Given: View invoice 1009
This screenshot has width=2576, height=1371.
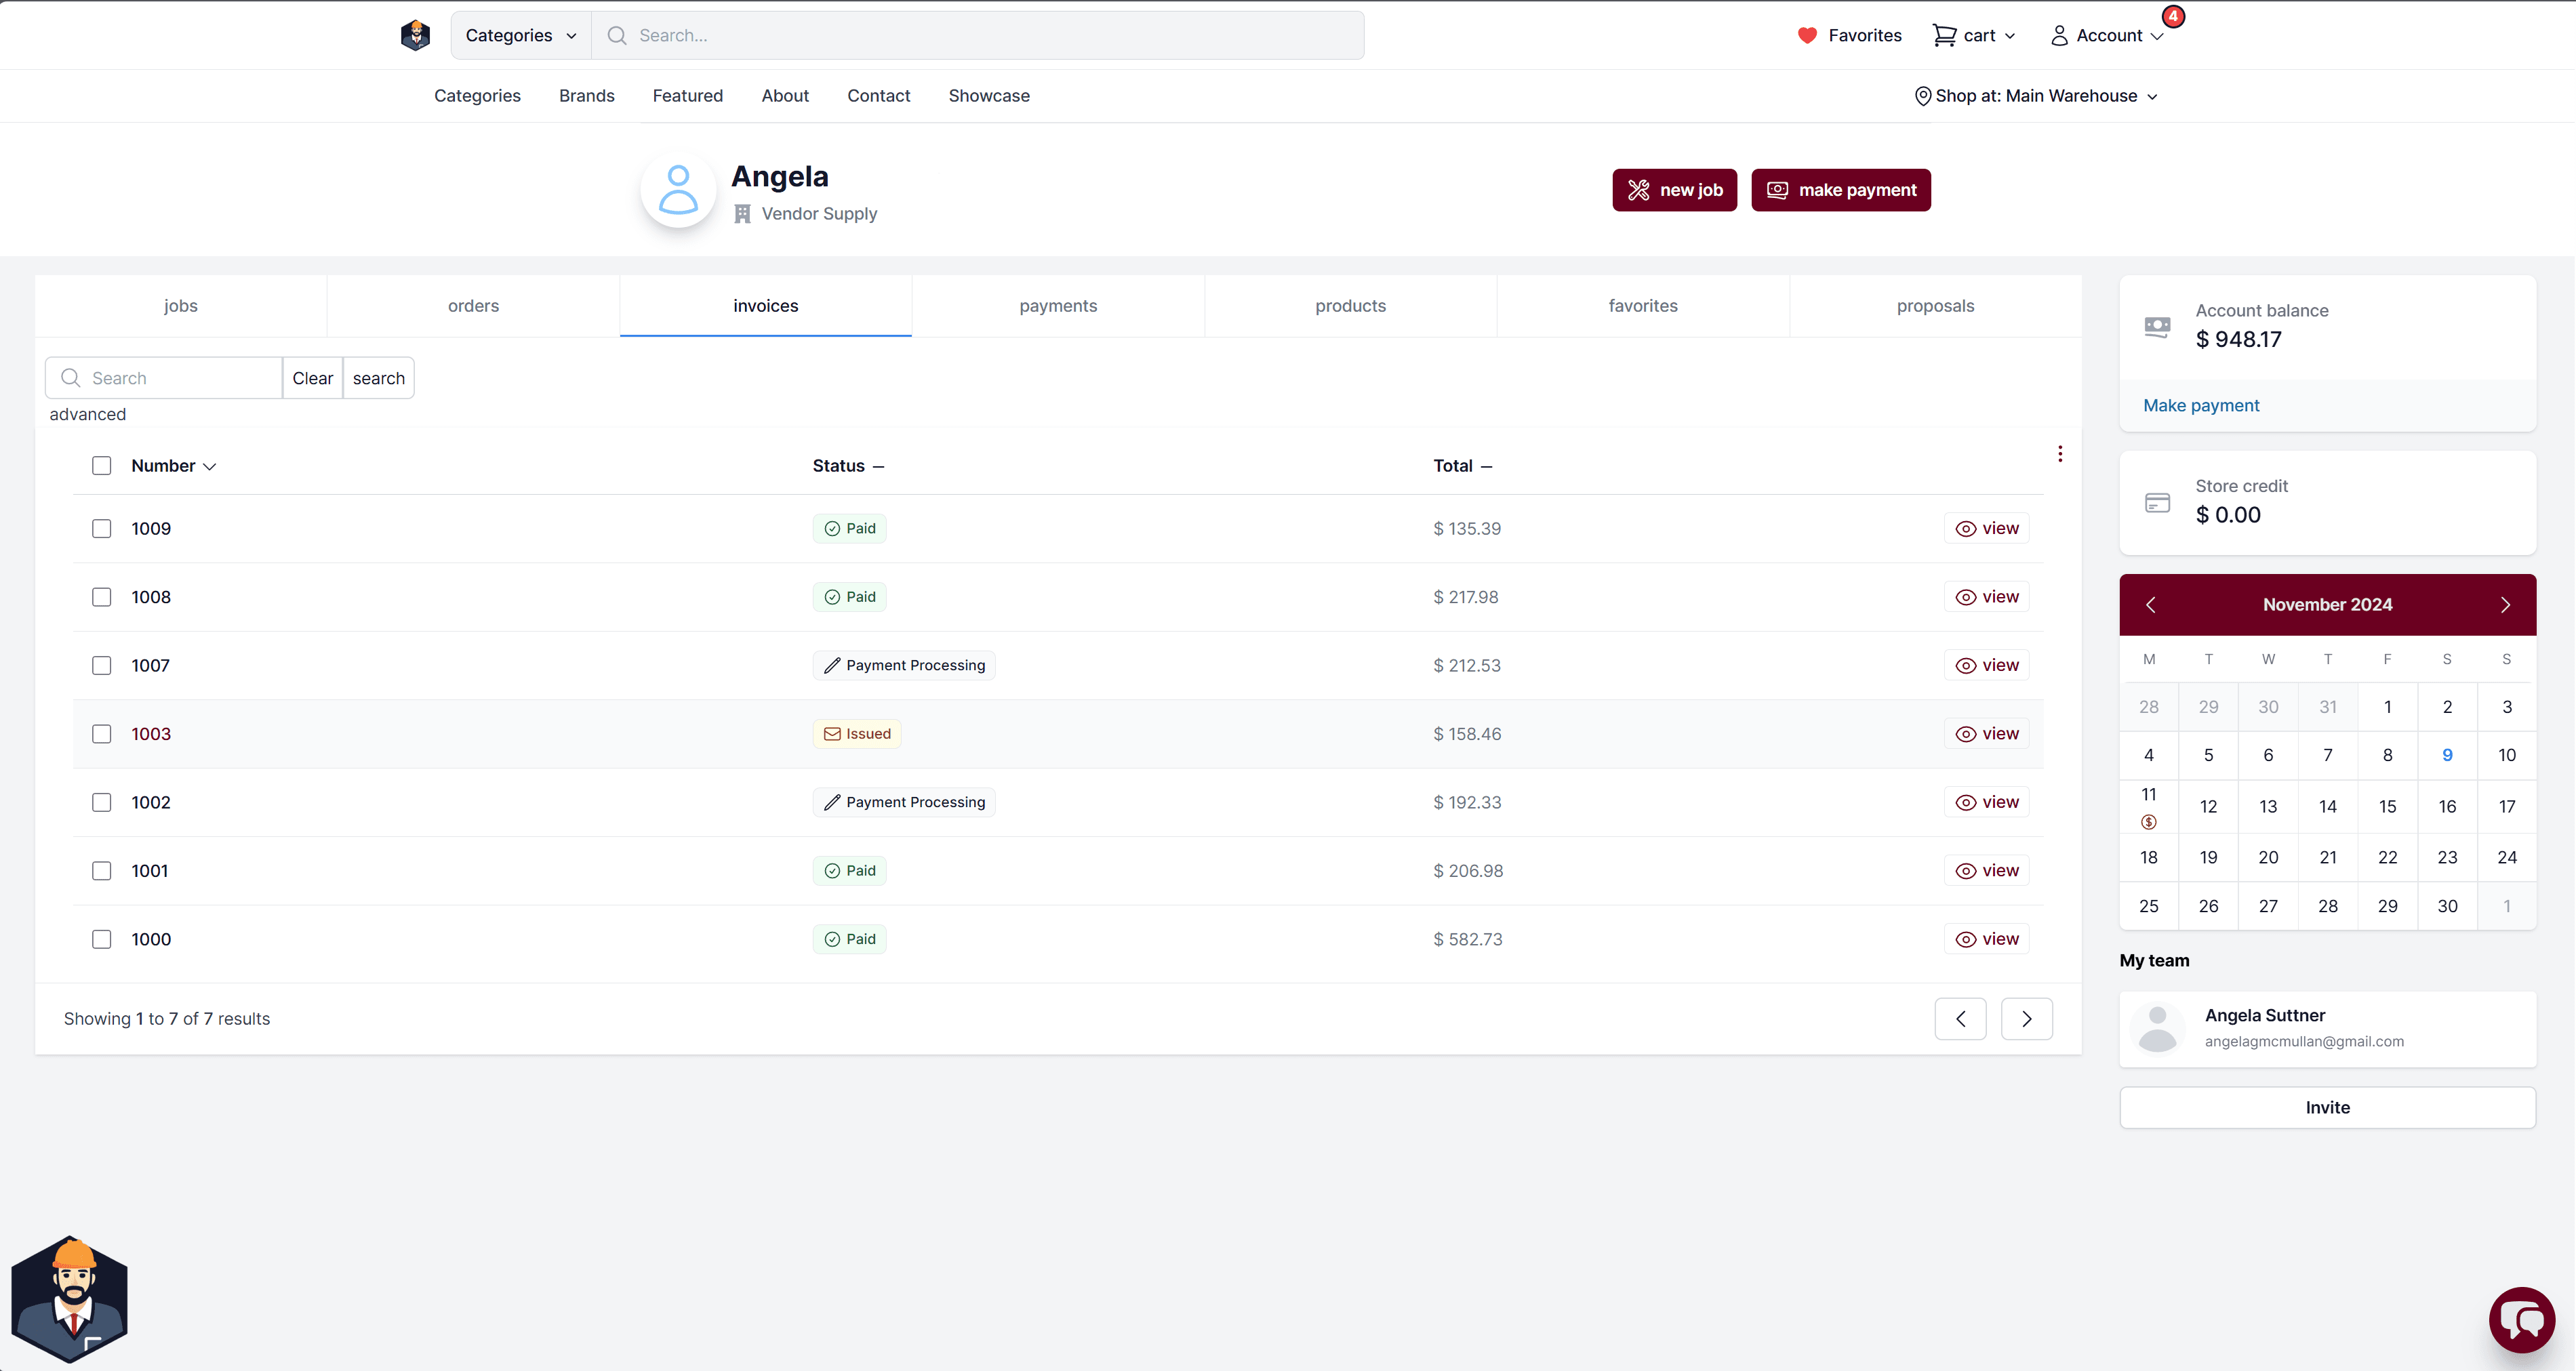Looking at the screenshot, I should pyautogui.click(x=1986, y=528).
